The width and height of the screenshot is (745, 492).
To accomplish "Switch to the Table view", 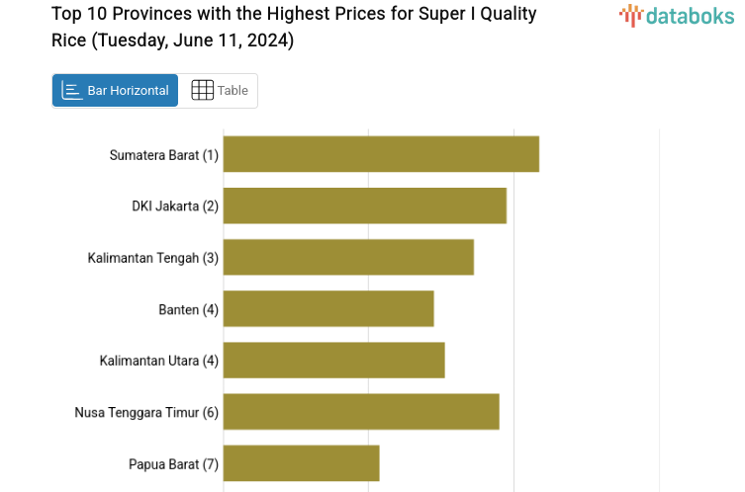I will [219, 91].
